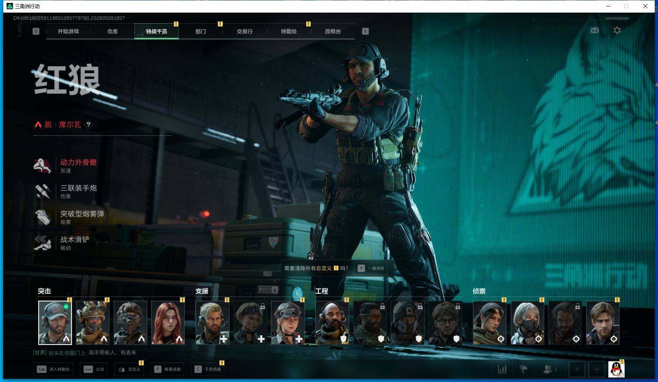This screenshot has height=382, width=658.
Task: Choose the white-haired masked recon operator
Action: (x=527, y=323)
